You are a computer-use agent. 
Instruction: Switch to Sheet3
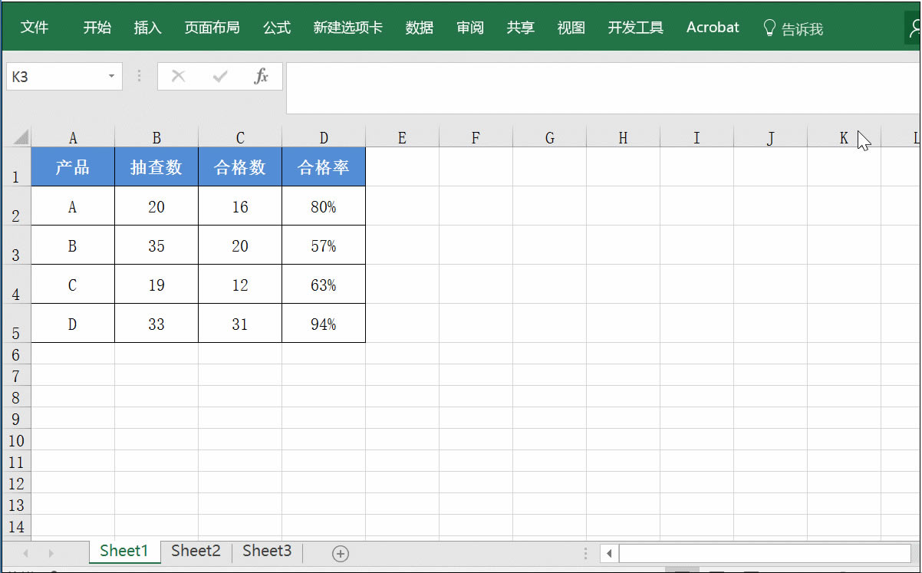tap(266, 551)
